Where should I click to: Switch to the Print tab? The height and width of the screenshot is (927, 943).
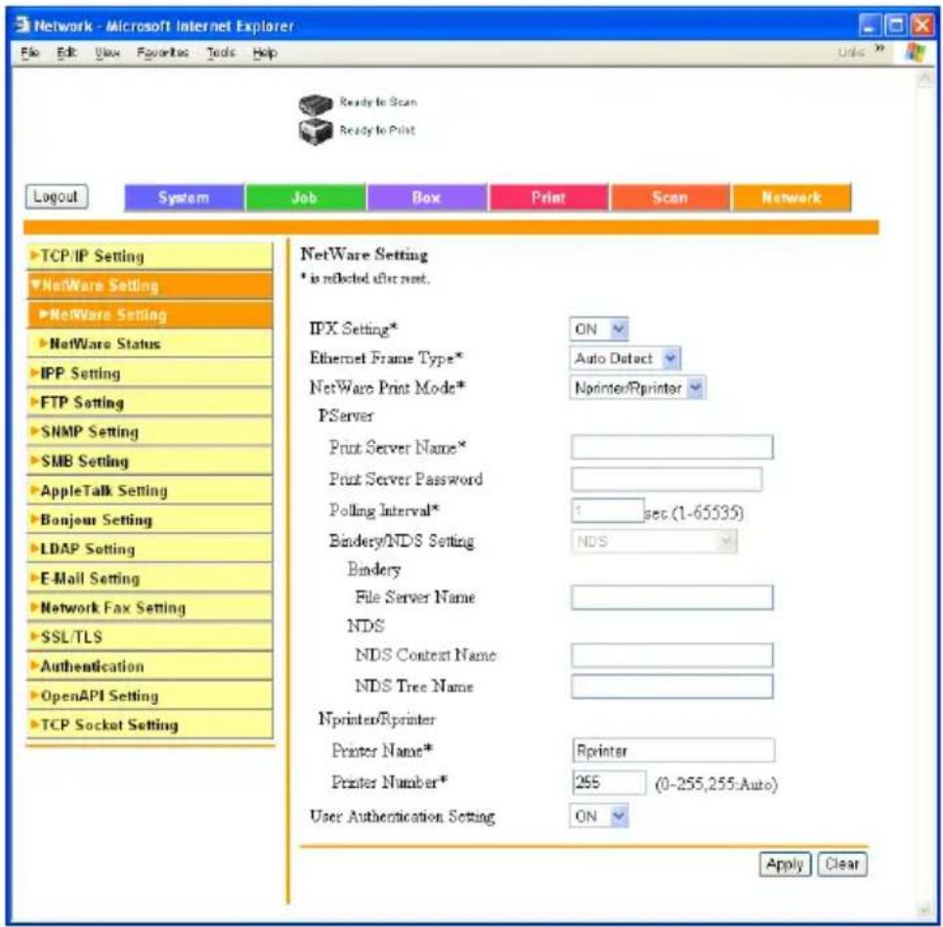(548, 198)
